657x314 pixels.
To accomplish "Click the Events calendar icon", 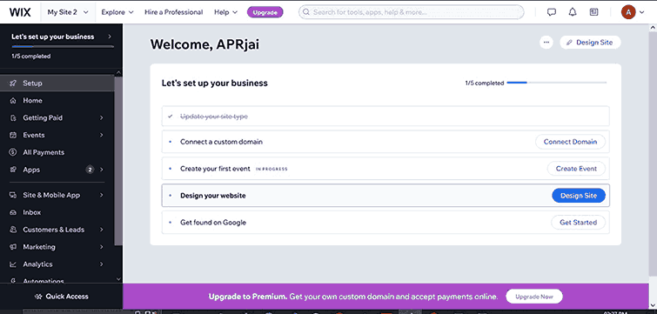I will click(x=13, y=135).
